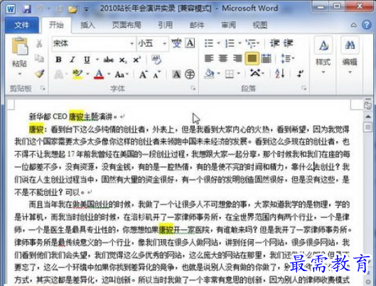
Task: Switch to the 邮件 (Mailings) tab
Action: pos(197,25)
